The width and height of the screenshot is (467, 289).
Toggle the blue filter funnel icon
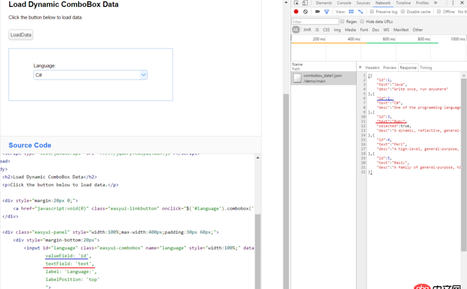pos(327,12)
